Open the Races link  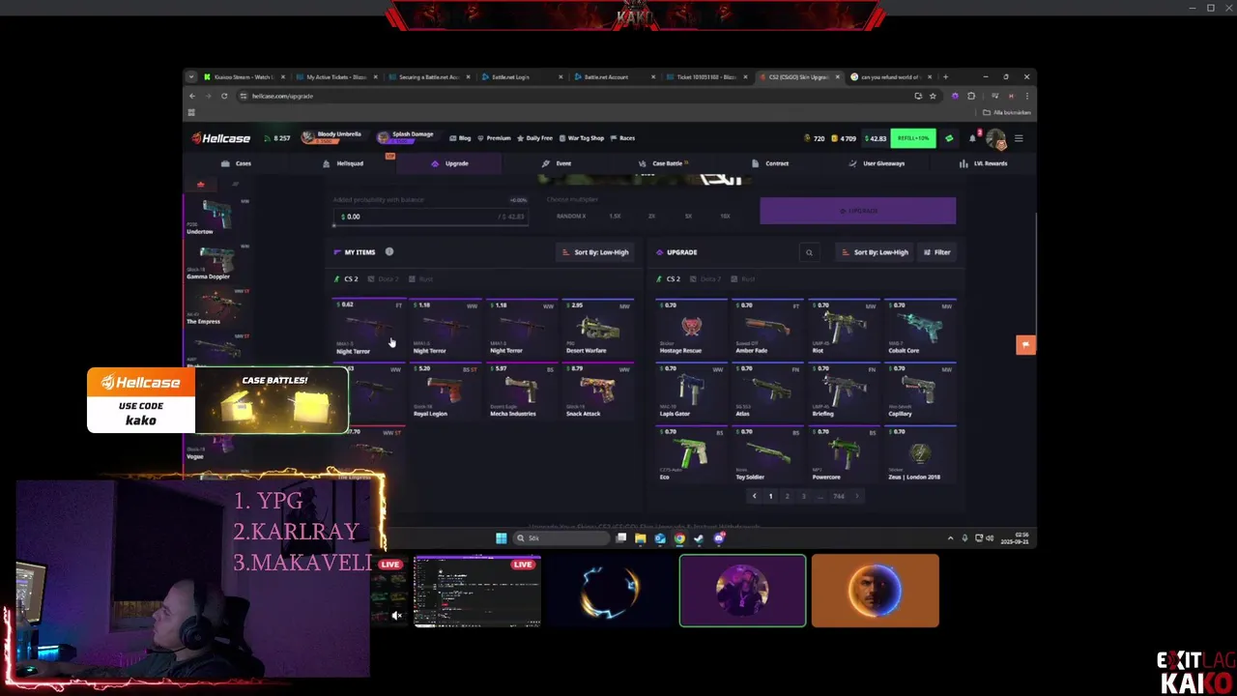pyautogui.click(x=622, y=138)
